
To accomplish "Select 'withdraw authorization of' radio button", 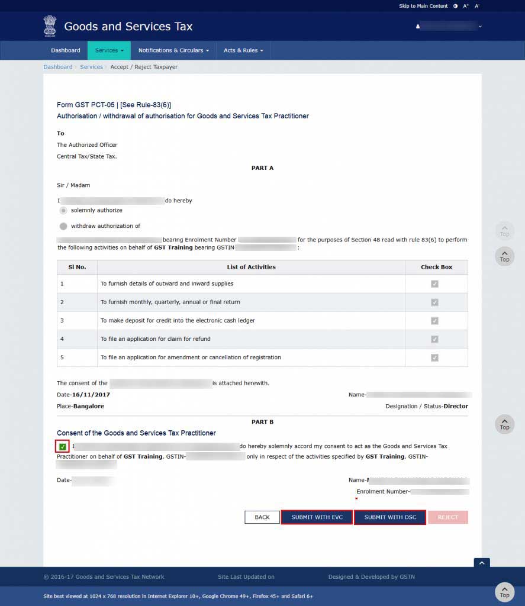I will pyautogui.click(x=63, y=226).
